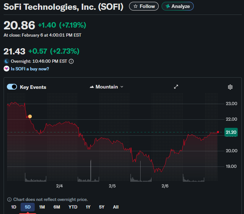Click the 23.00 price axis label
The width and height of the screenshot is (244, 214).
click(x=231, y=104)
